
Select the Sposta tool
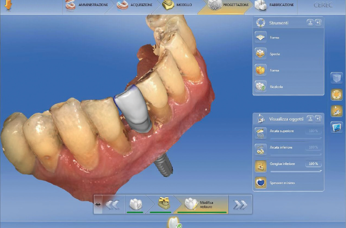(261, 54)
